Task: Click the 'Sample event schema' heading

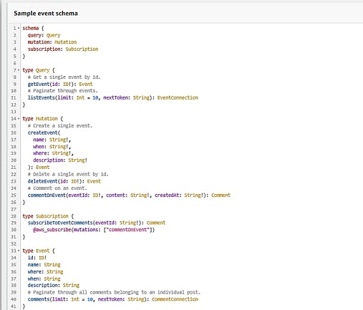Action: tap(46, 14)
